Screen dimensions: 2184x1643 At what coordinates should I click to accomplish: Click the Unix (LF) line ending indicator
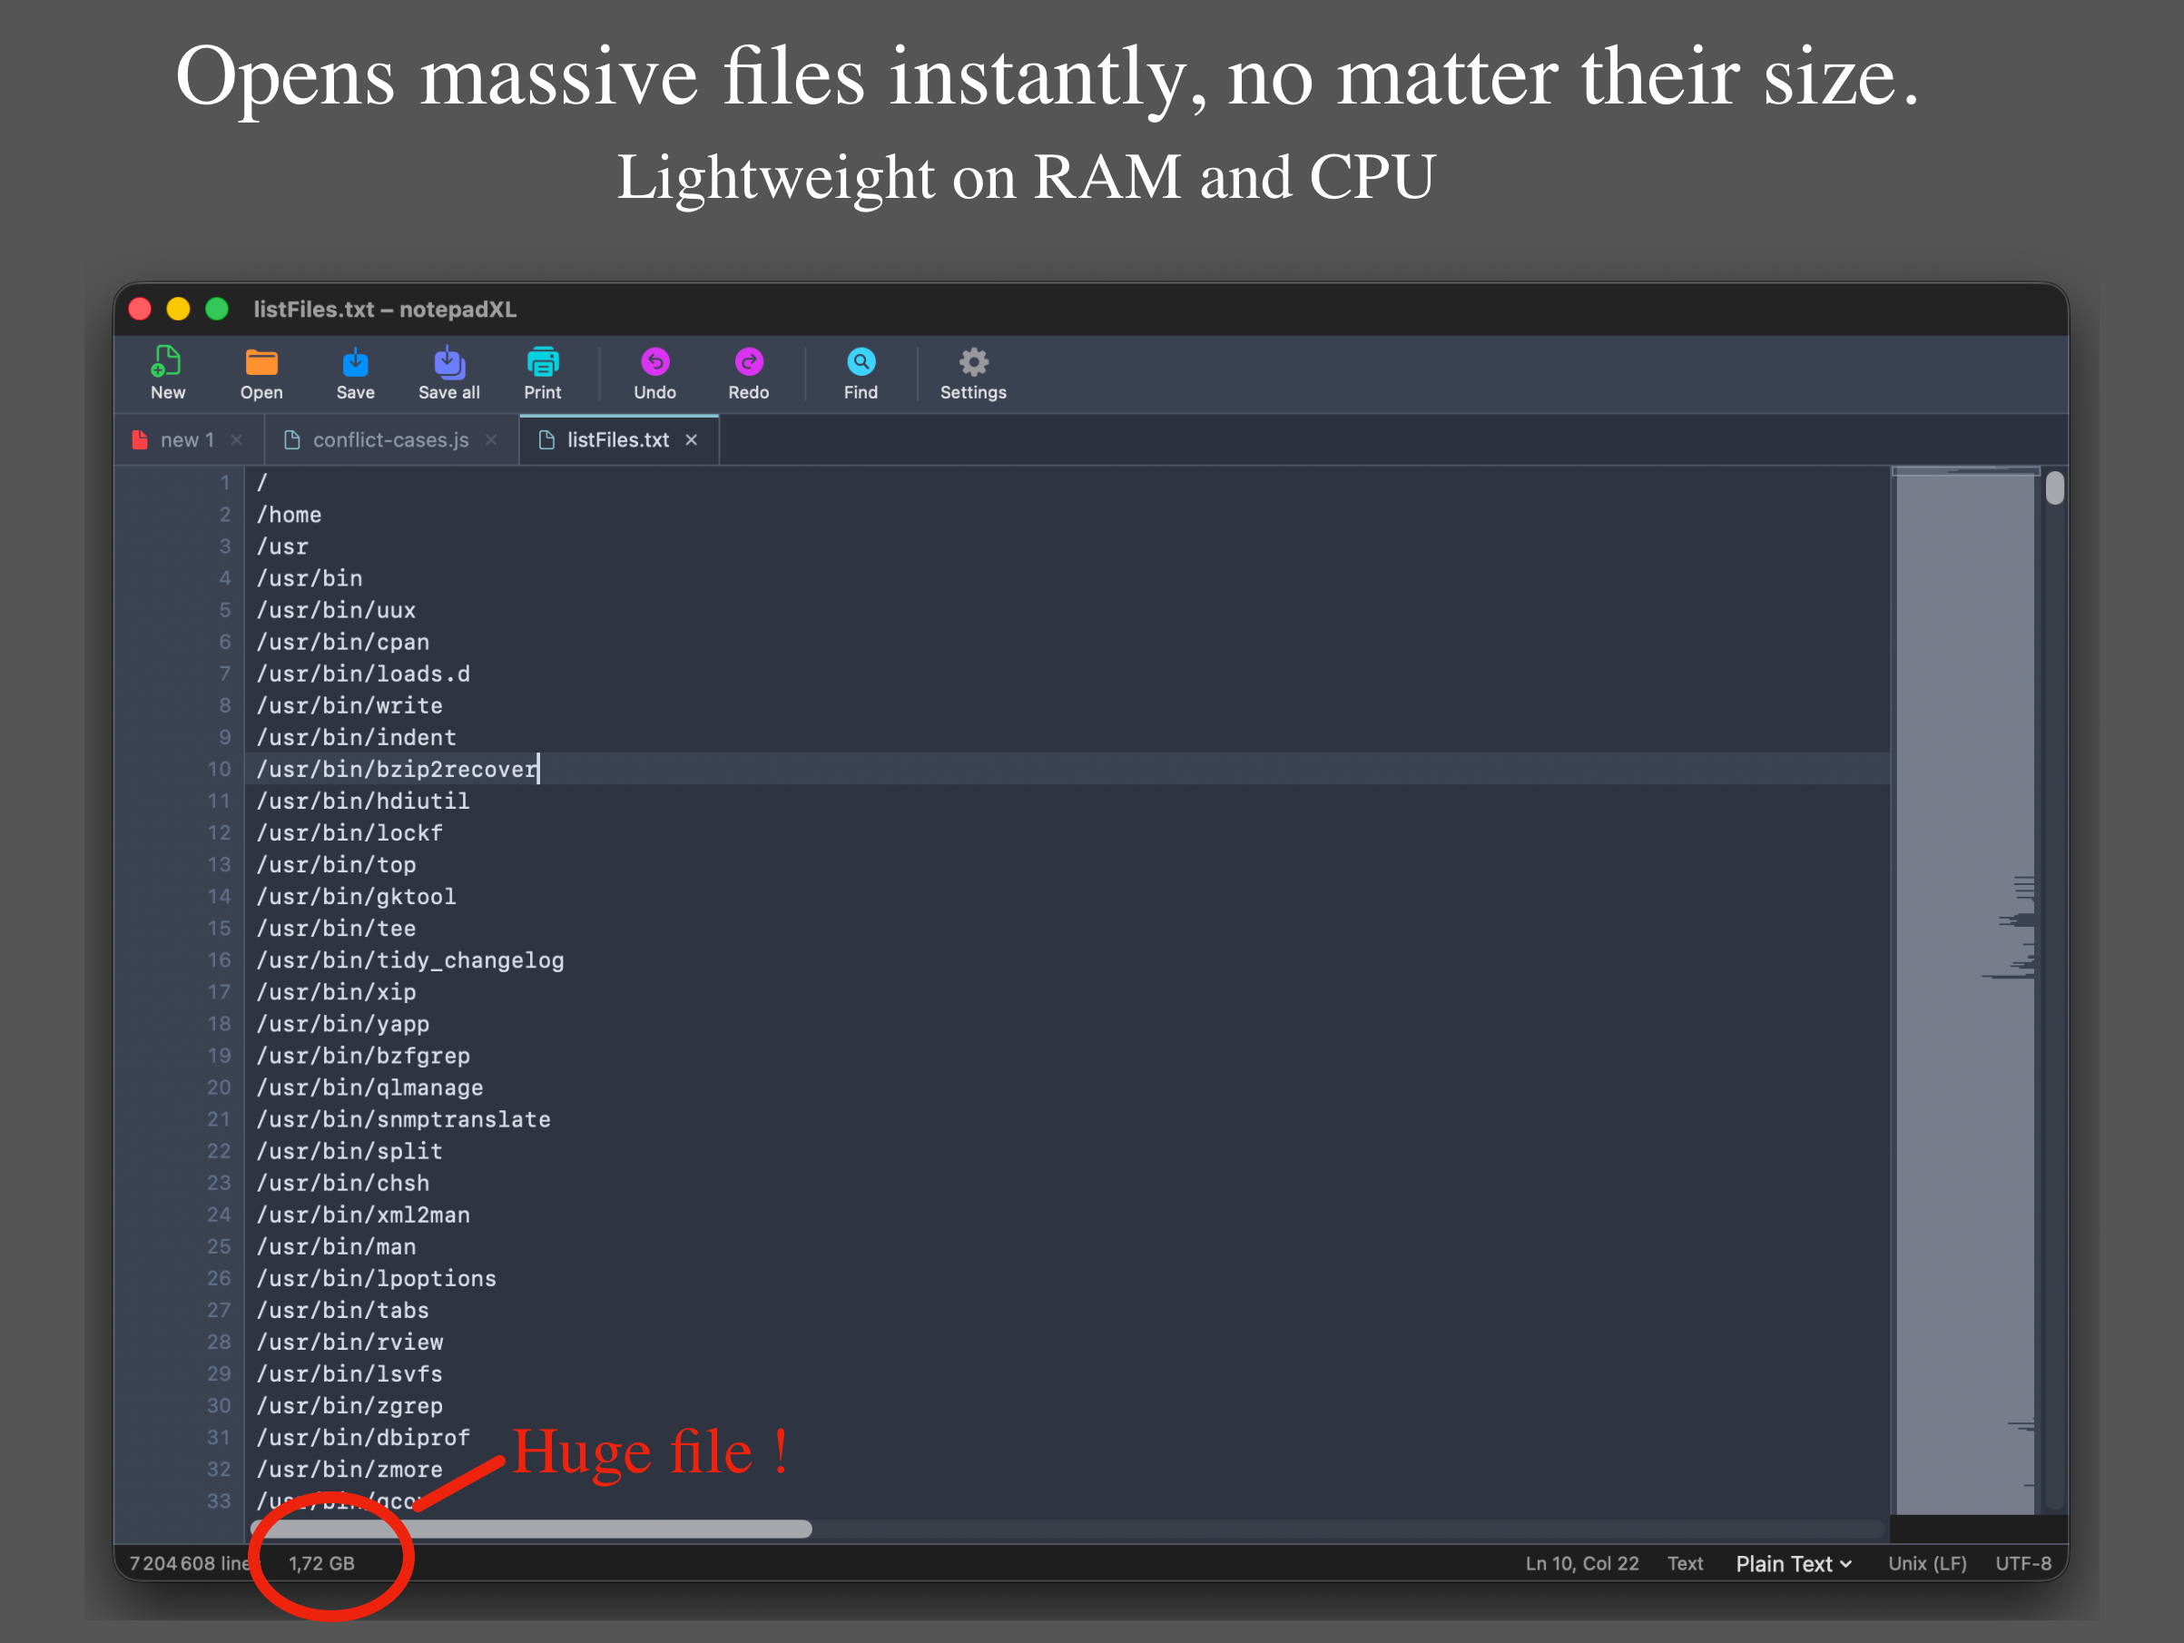[1926, 1563]
